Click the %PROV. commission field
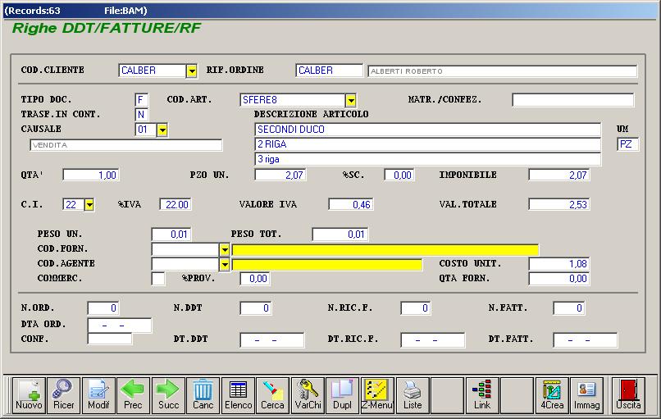The height and width of the screenshot is (419, 661). click(x=255, y=279)
